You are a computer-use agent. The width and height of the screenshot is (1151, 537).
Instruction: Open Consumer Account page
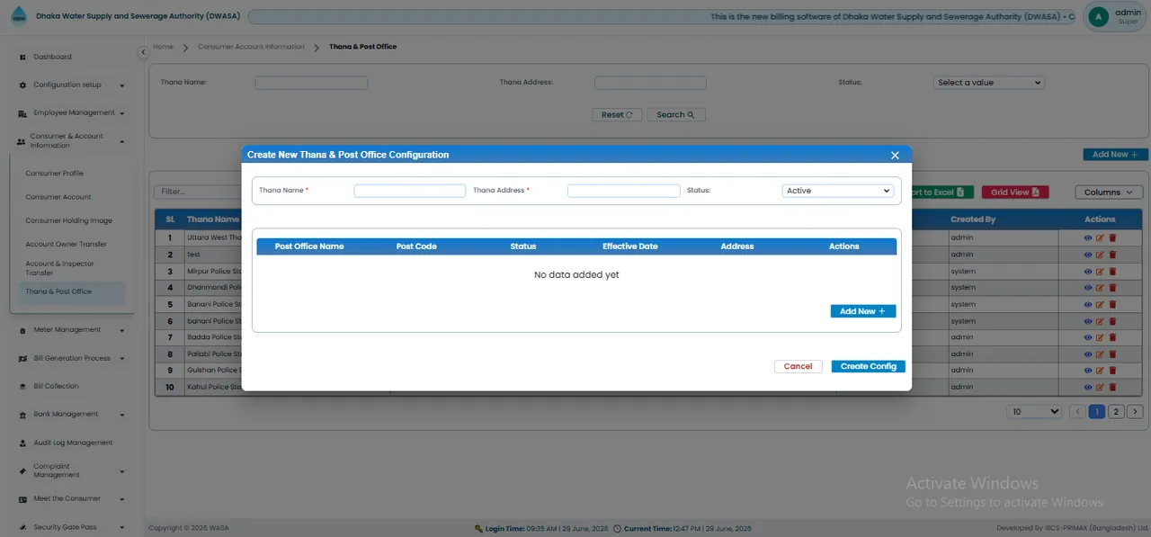point(58,197)
